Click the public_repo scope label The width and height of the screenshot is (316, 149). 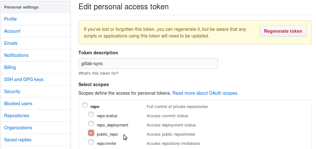pos(107,134)
